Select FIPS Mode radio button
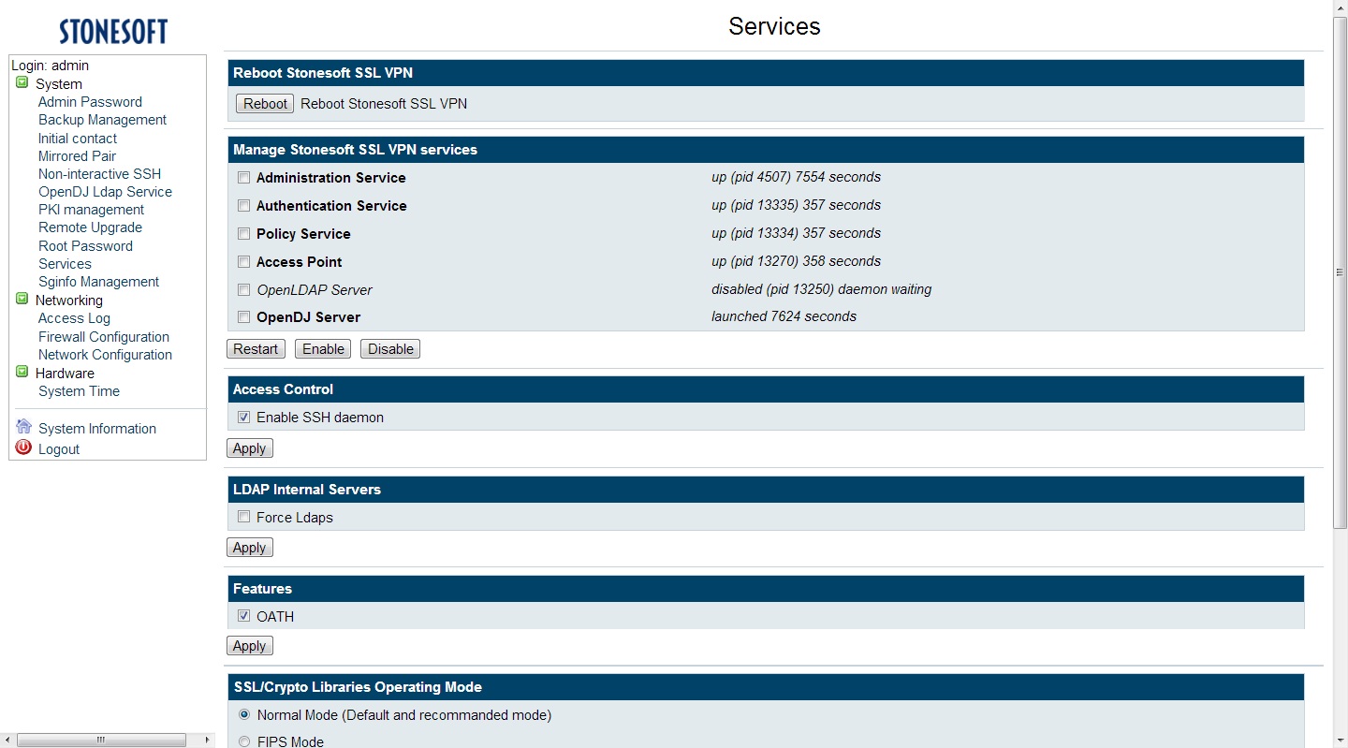The width and height of the screenshot is (1348, 748). [244, 741]
